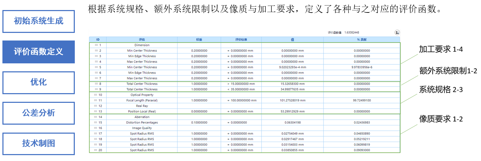Click drag handle icon of row 1 Dimension
Viewport: 481px width, 161px height.
click(x=96, y=45)
